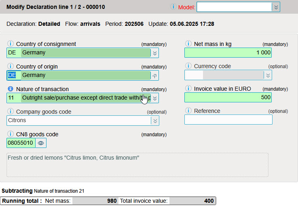Click info icon for Invoice value in EURO
This screenshot has width=298, height=206.
point(188,89)
